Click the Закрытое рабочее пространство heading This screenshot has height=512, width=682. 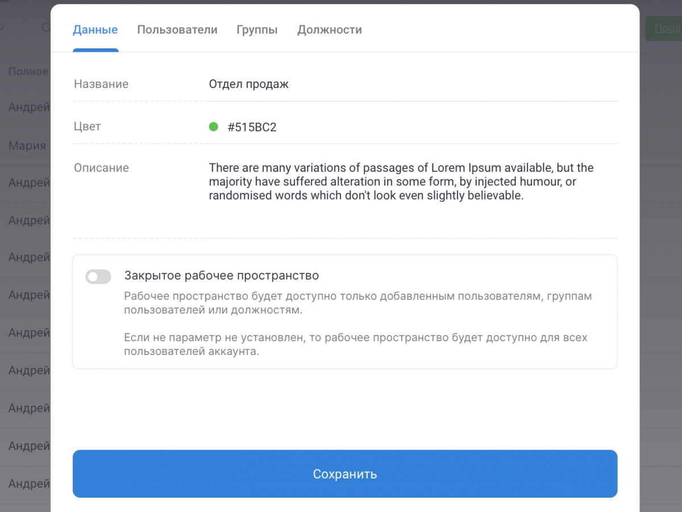coord(222,276)
